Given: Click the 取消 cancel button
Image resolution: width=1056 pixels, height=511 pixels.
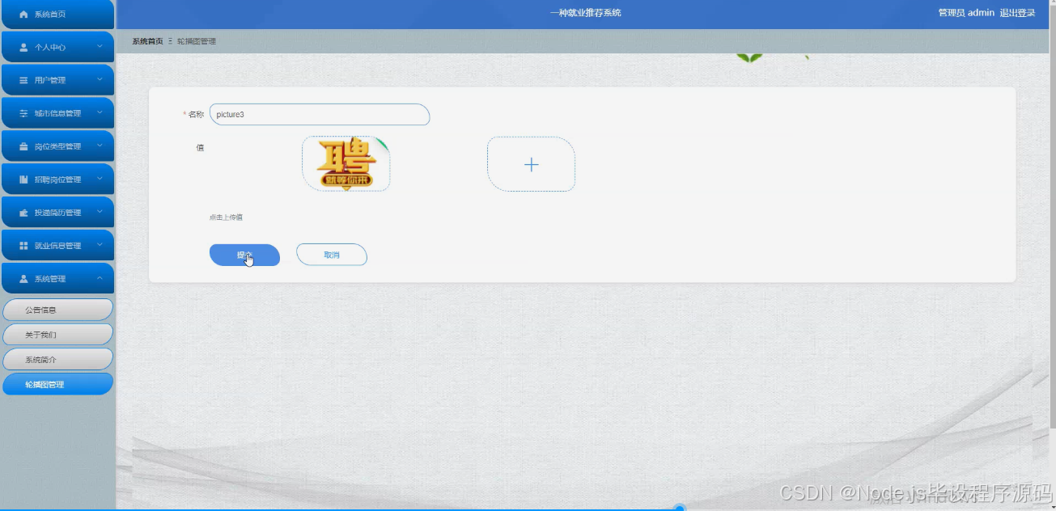Looking at the screenshot, I should (332, 255).
